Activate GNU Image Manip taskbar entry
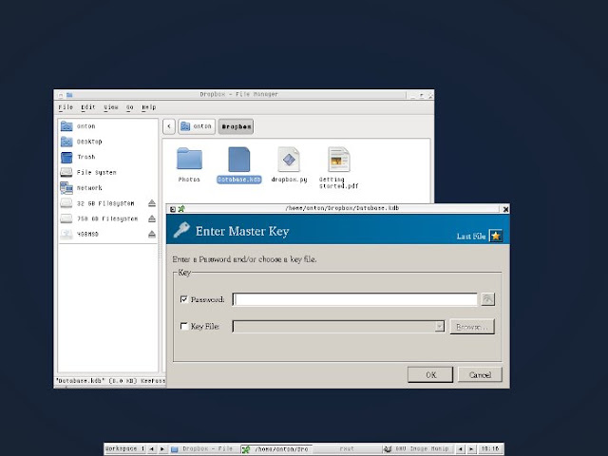The width and height of the screenshot is (608, 456). 417,449
